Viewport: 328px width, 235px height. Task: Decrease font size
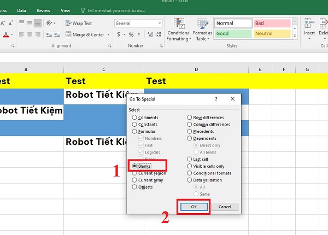click(11, 23)
